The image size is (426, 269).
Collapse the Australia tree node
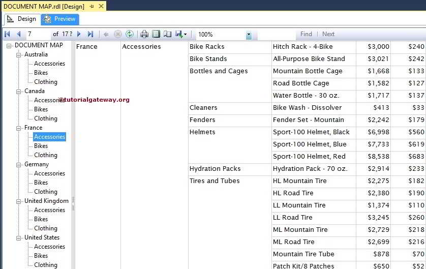[18, 55]
